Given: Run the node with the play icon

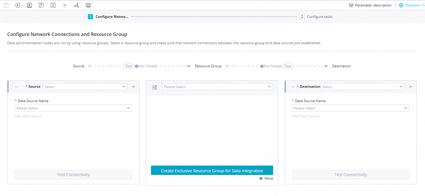Looking at the screenshot, I should click(x=18, y=5).
